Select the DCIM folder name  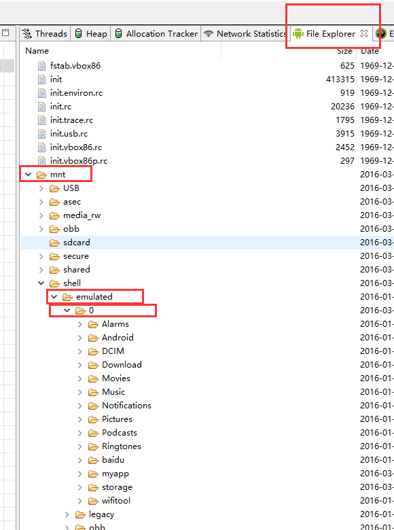pyautogui.click(x=113, y=351)
